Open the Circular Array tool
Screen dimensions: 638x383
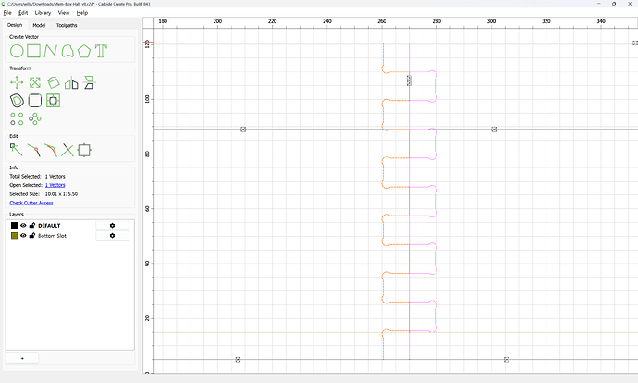coord(35,118)
